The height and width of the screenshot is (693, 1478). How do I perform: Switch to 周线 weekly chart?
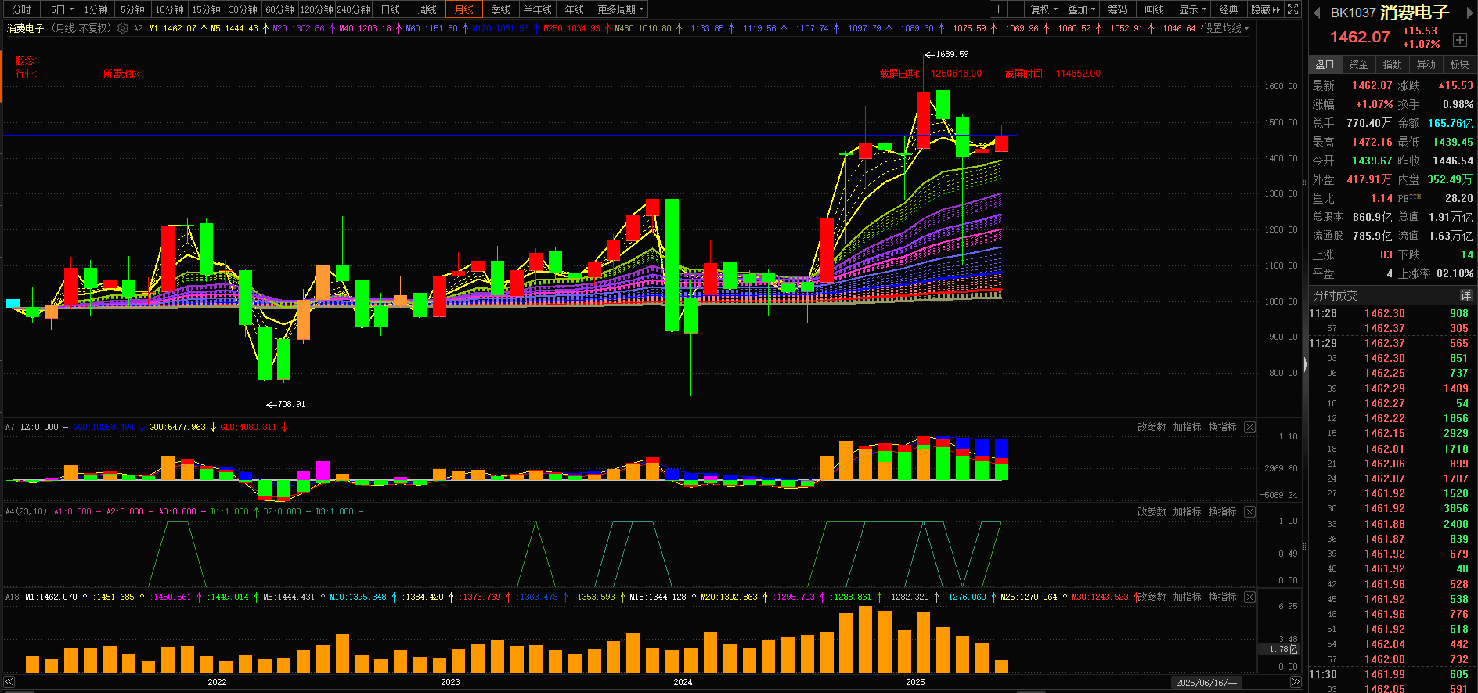(427, 9)
